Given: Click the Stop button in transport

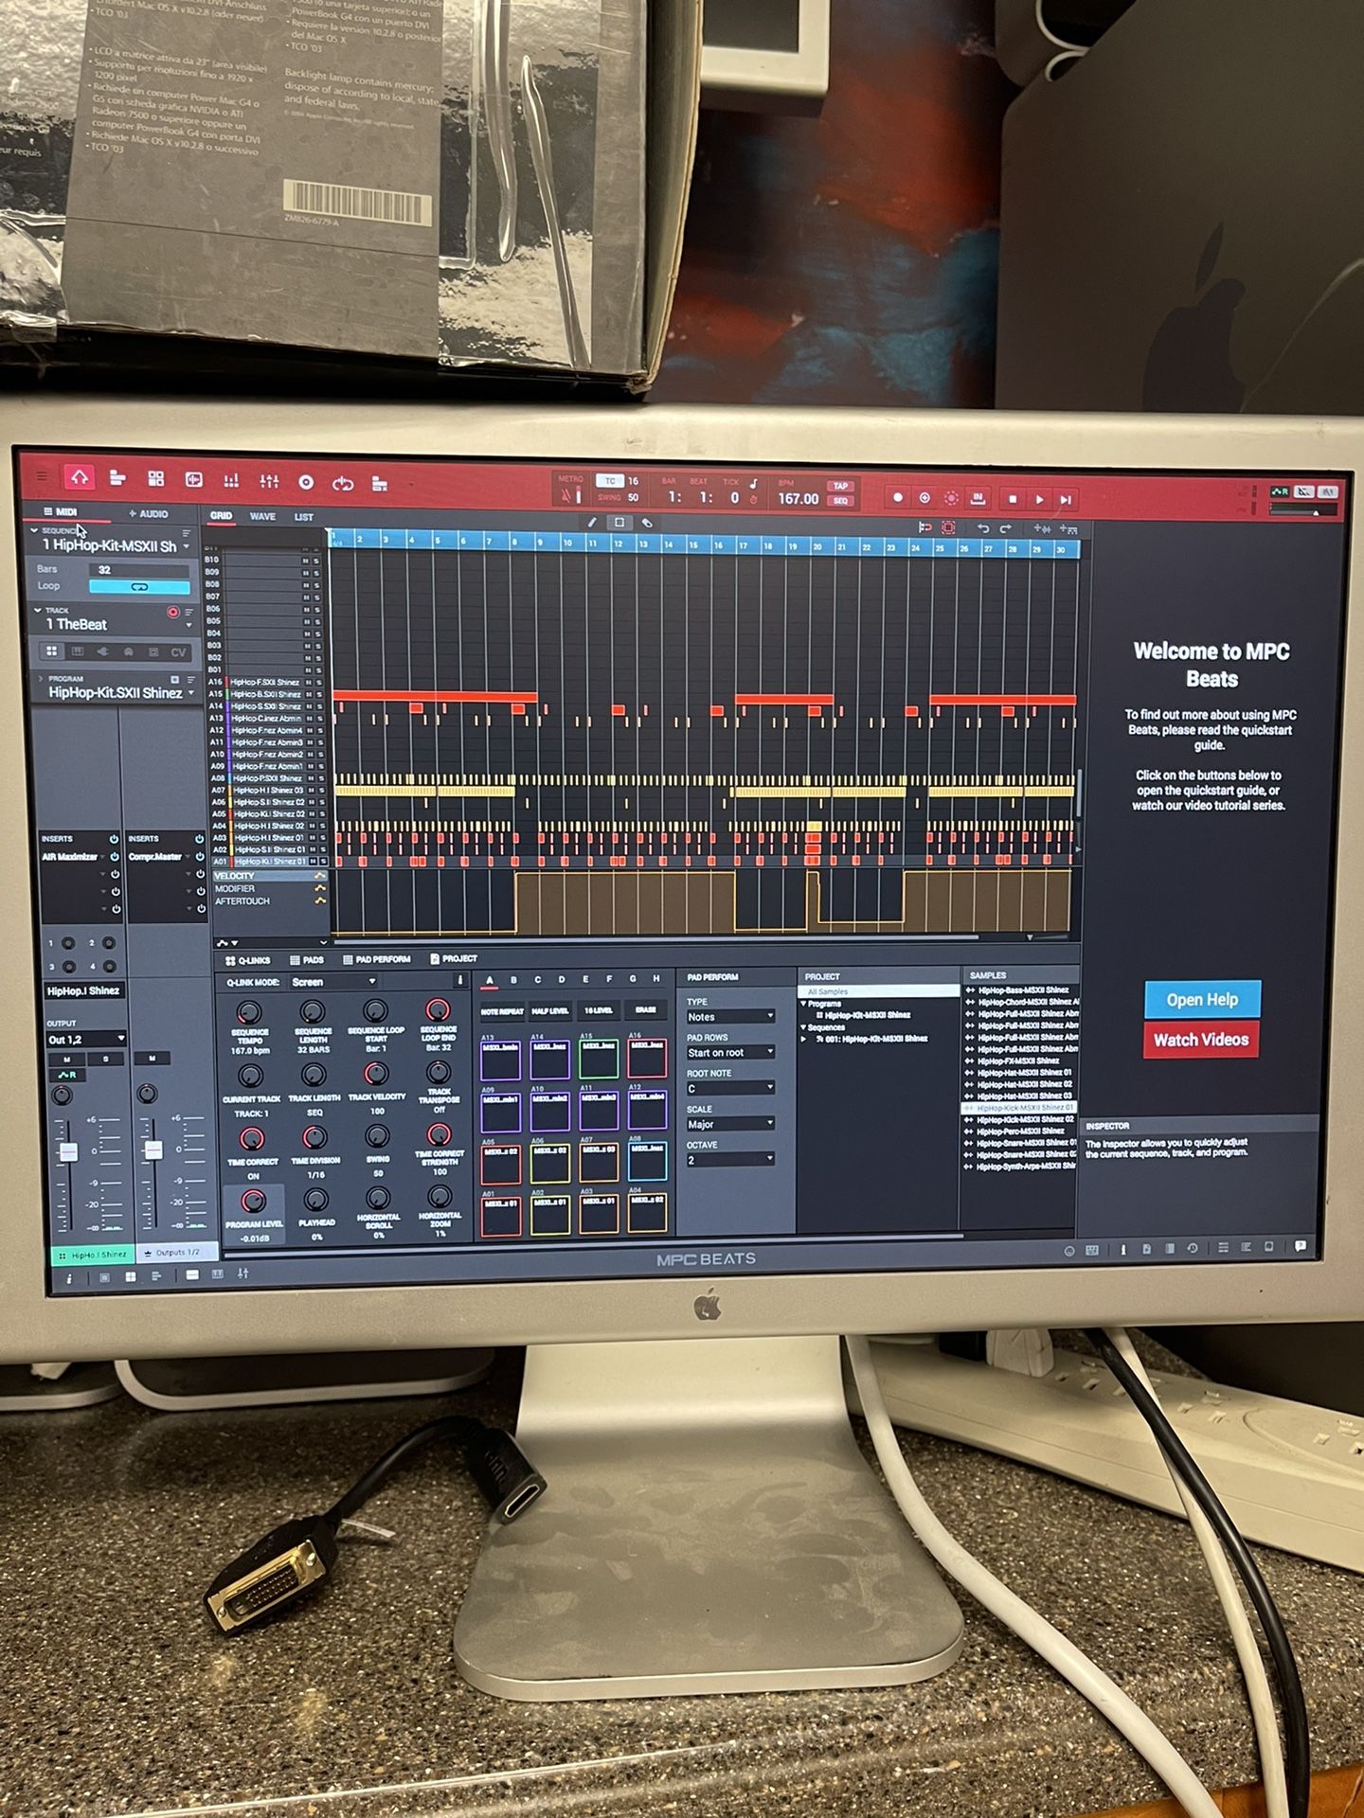Looking at the screenshot, I should [1013, 499].
